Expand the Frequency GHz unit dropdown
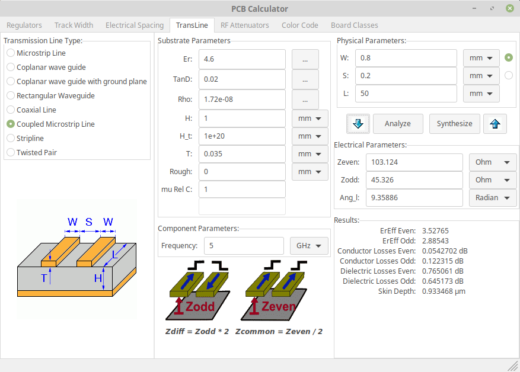520x372 pixels. 308,246
